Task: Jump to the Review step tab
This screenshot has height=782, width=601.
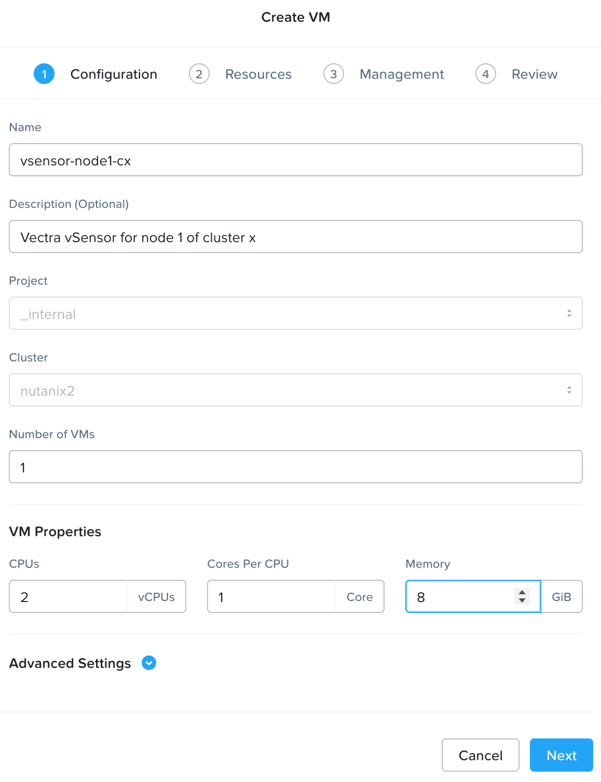Action: pos(534,74)
